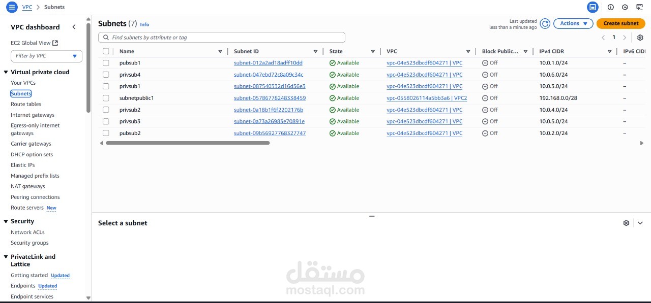Click the table horizontal scrollbar thumb
651x303 pixels.
pos(188,143)
